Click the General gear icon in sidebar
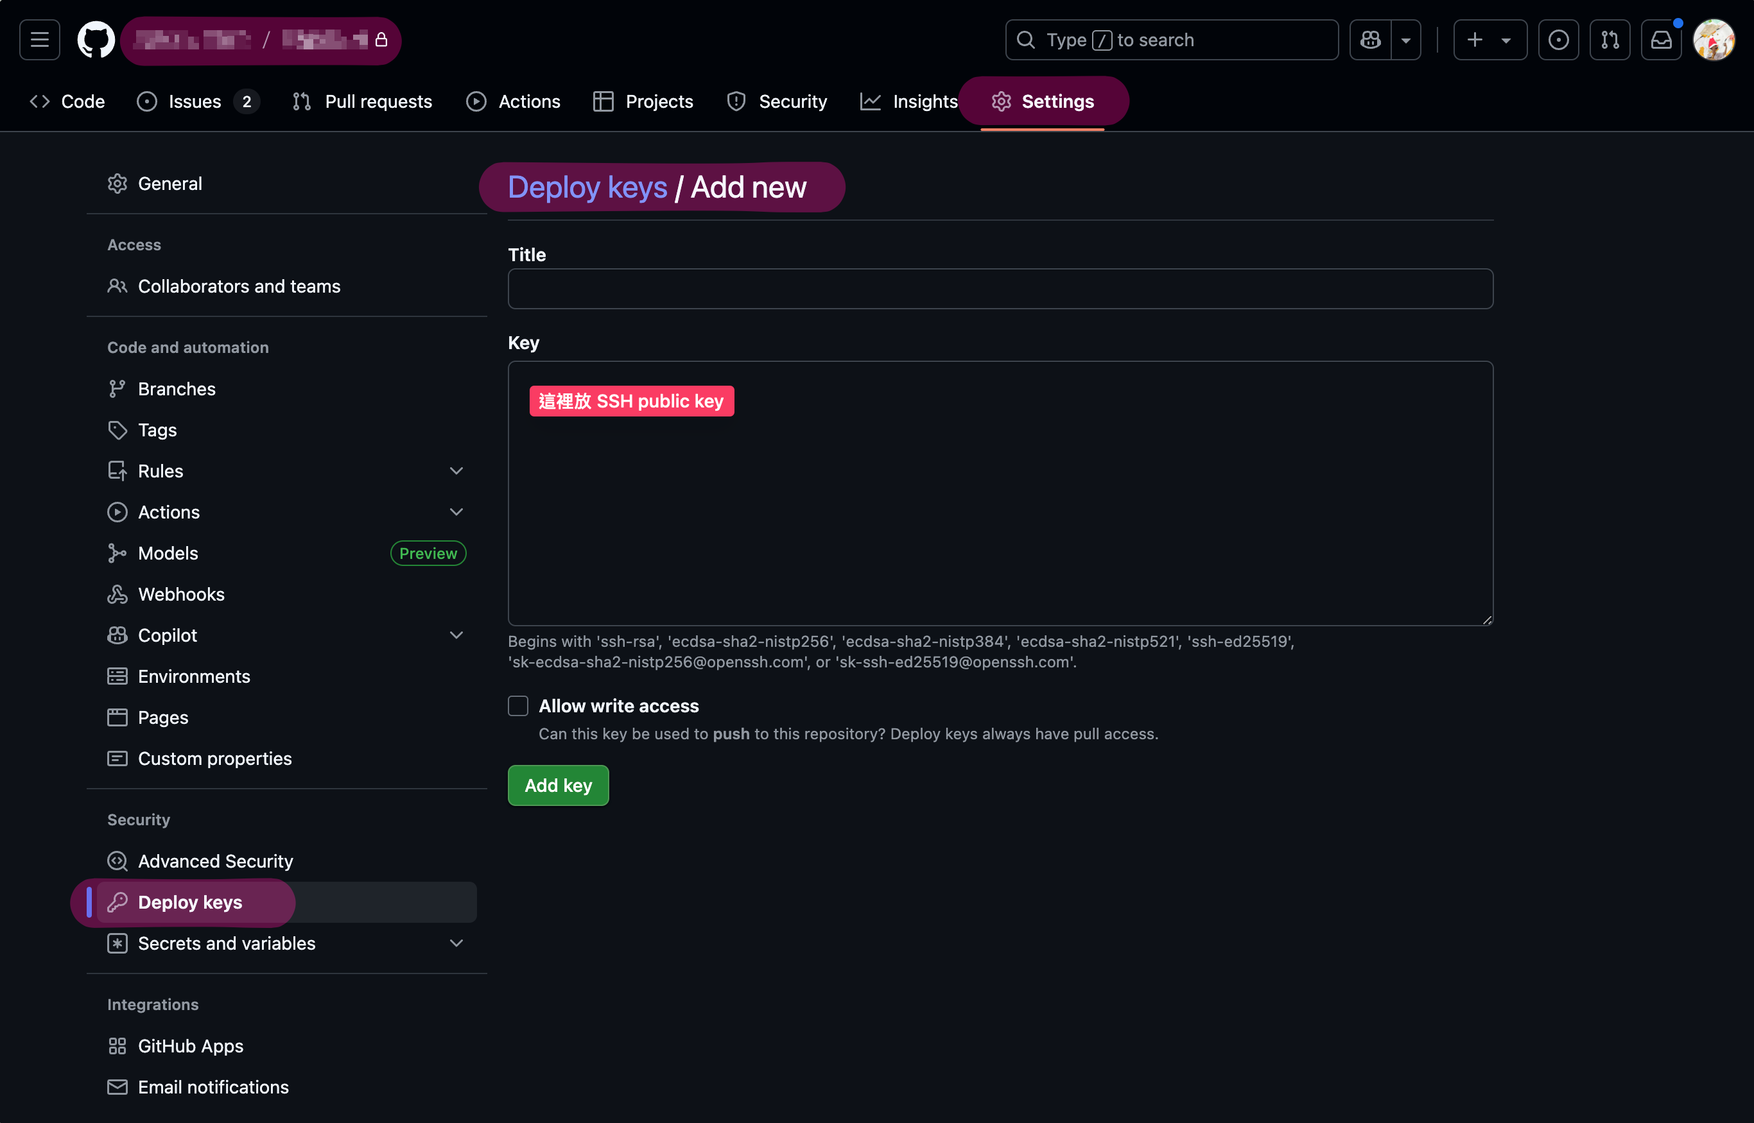Image resolution: width=1754 pixels, height=1123 pixels. point(117,184)
